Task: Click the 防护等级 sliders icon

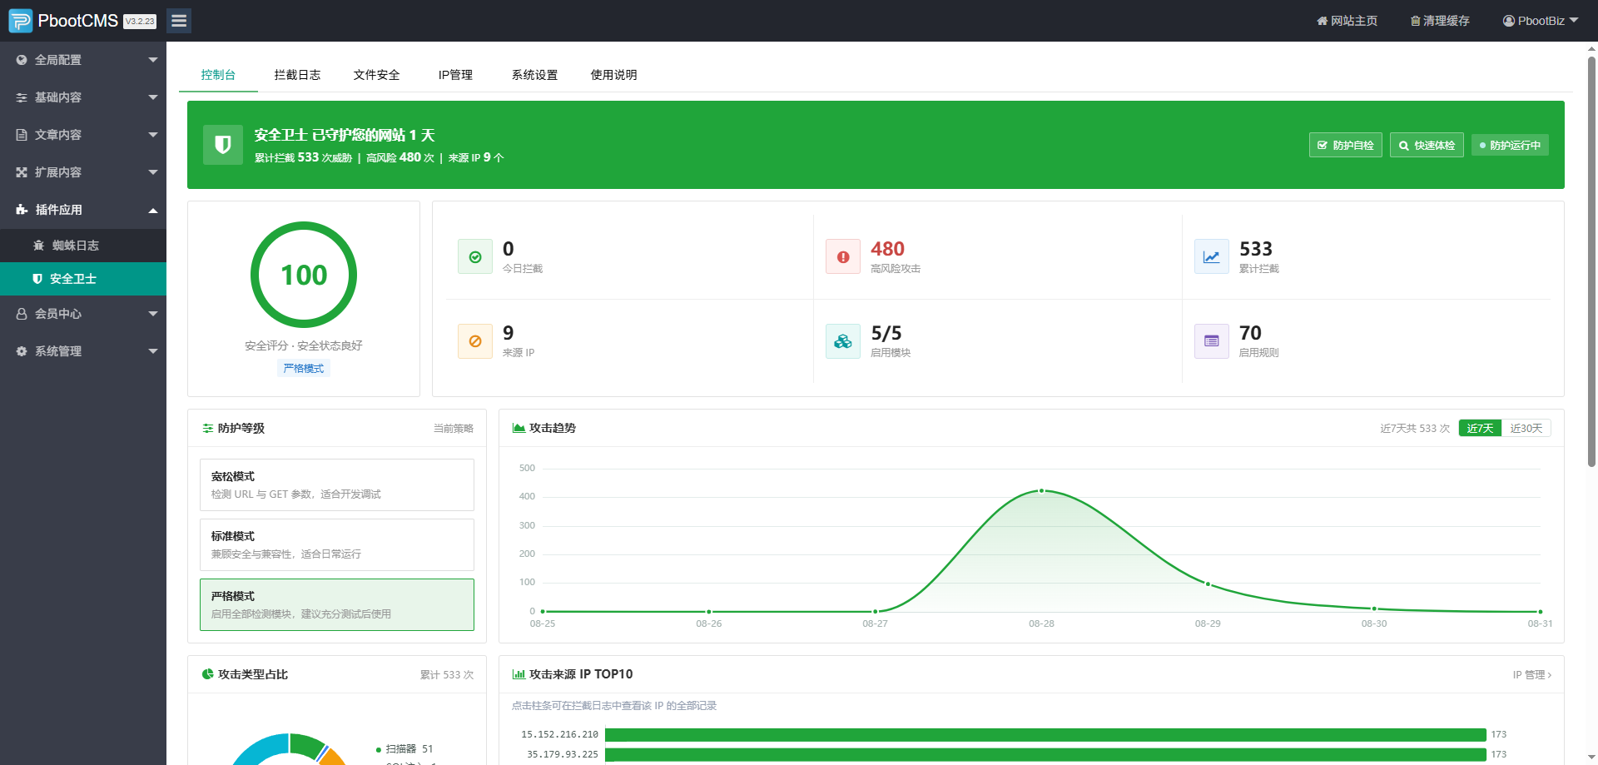Action: click(x=207, y=429)
